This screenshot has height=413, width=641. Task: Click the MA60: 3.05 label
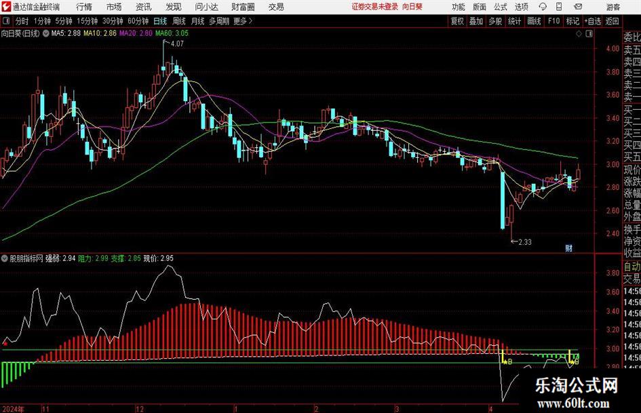172,33
